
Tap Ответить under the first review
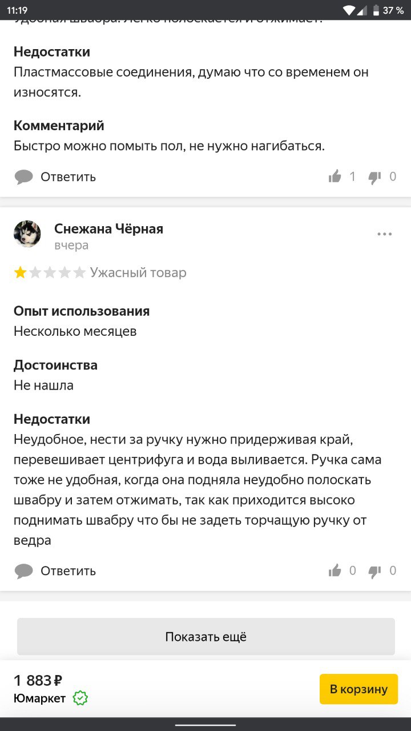point(68,177)
